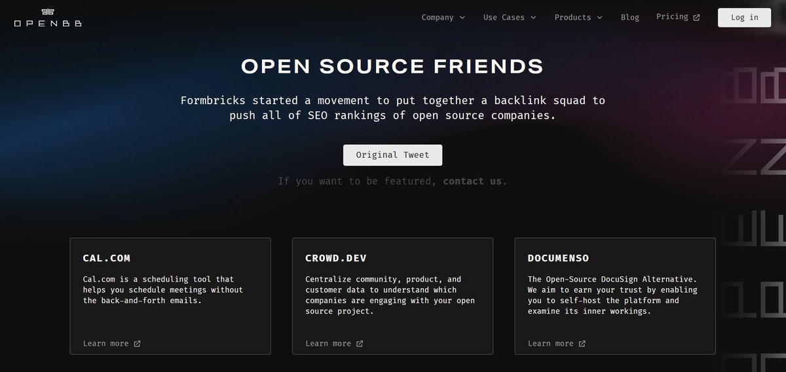Go to the Blog page
786x372 pixels.
[x=630, y=18]
